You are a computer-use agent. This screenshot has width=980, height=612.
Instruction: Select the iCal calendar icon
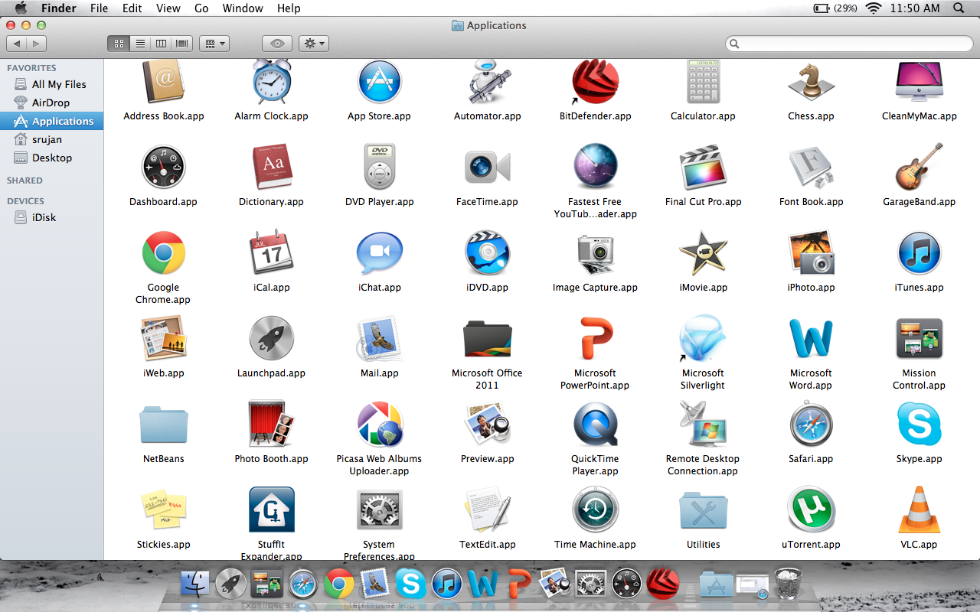(271, 252)
